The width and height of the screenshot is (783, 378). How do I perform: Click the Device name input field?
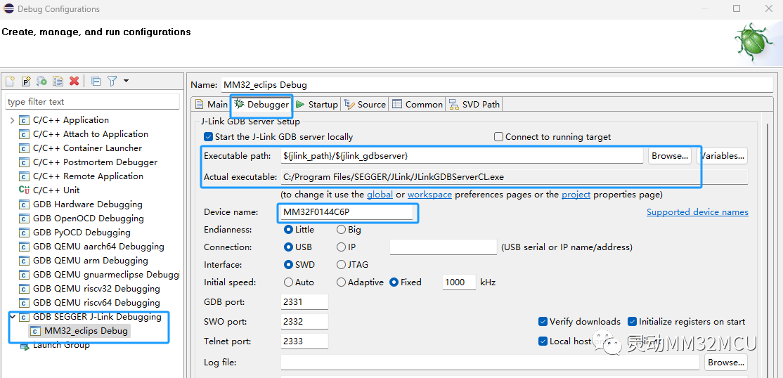[347, 212]
